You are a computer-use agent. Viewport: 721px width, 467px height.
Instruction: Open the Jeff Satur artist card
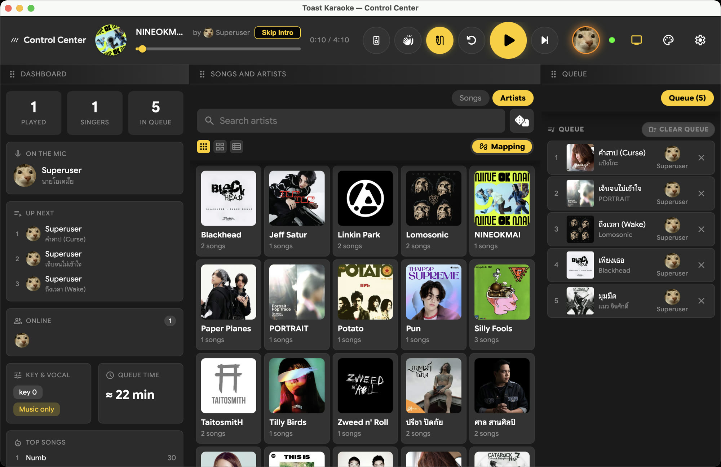coord(297,211)
